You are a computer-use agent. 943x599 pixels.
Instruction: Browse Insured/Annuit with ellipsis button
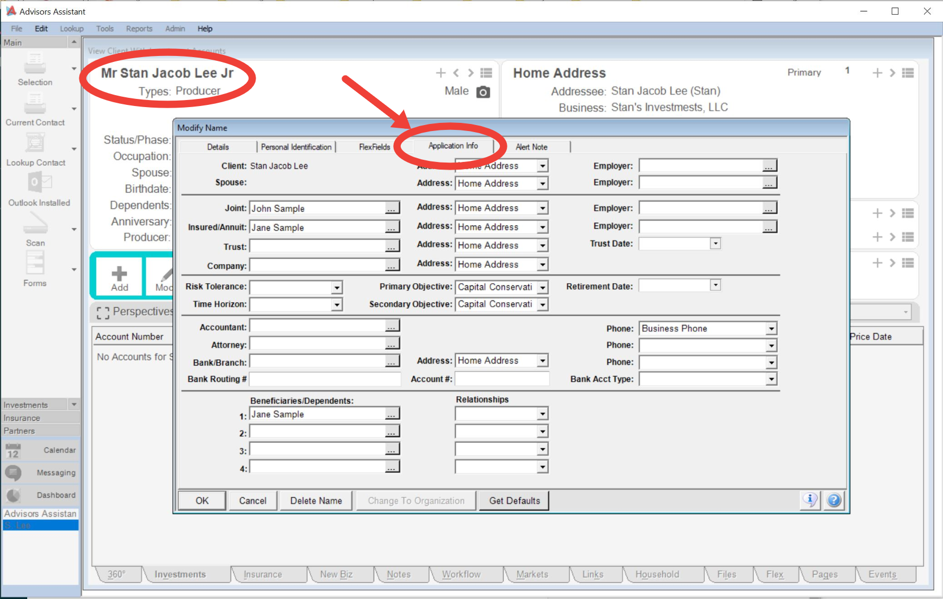coord(392,227)
